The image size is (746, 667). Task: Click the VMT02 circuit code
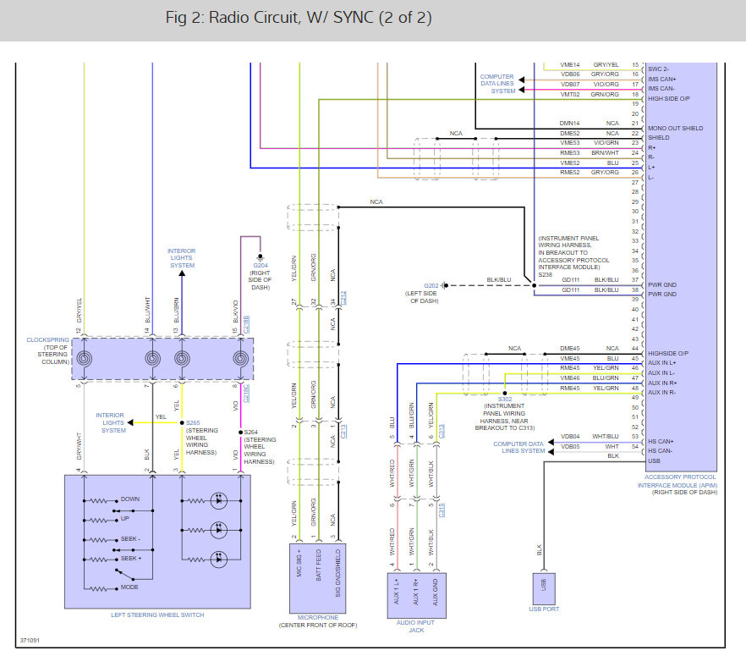[x=570, y=94]
